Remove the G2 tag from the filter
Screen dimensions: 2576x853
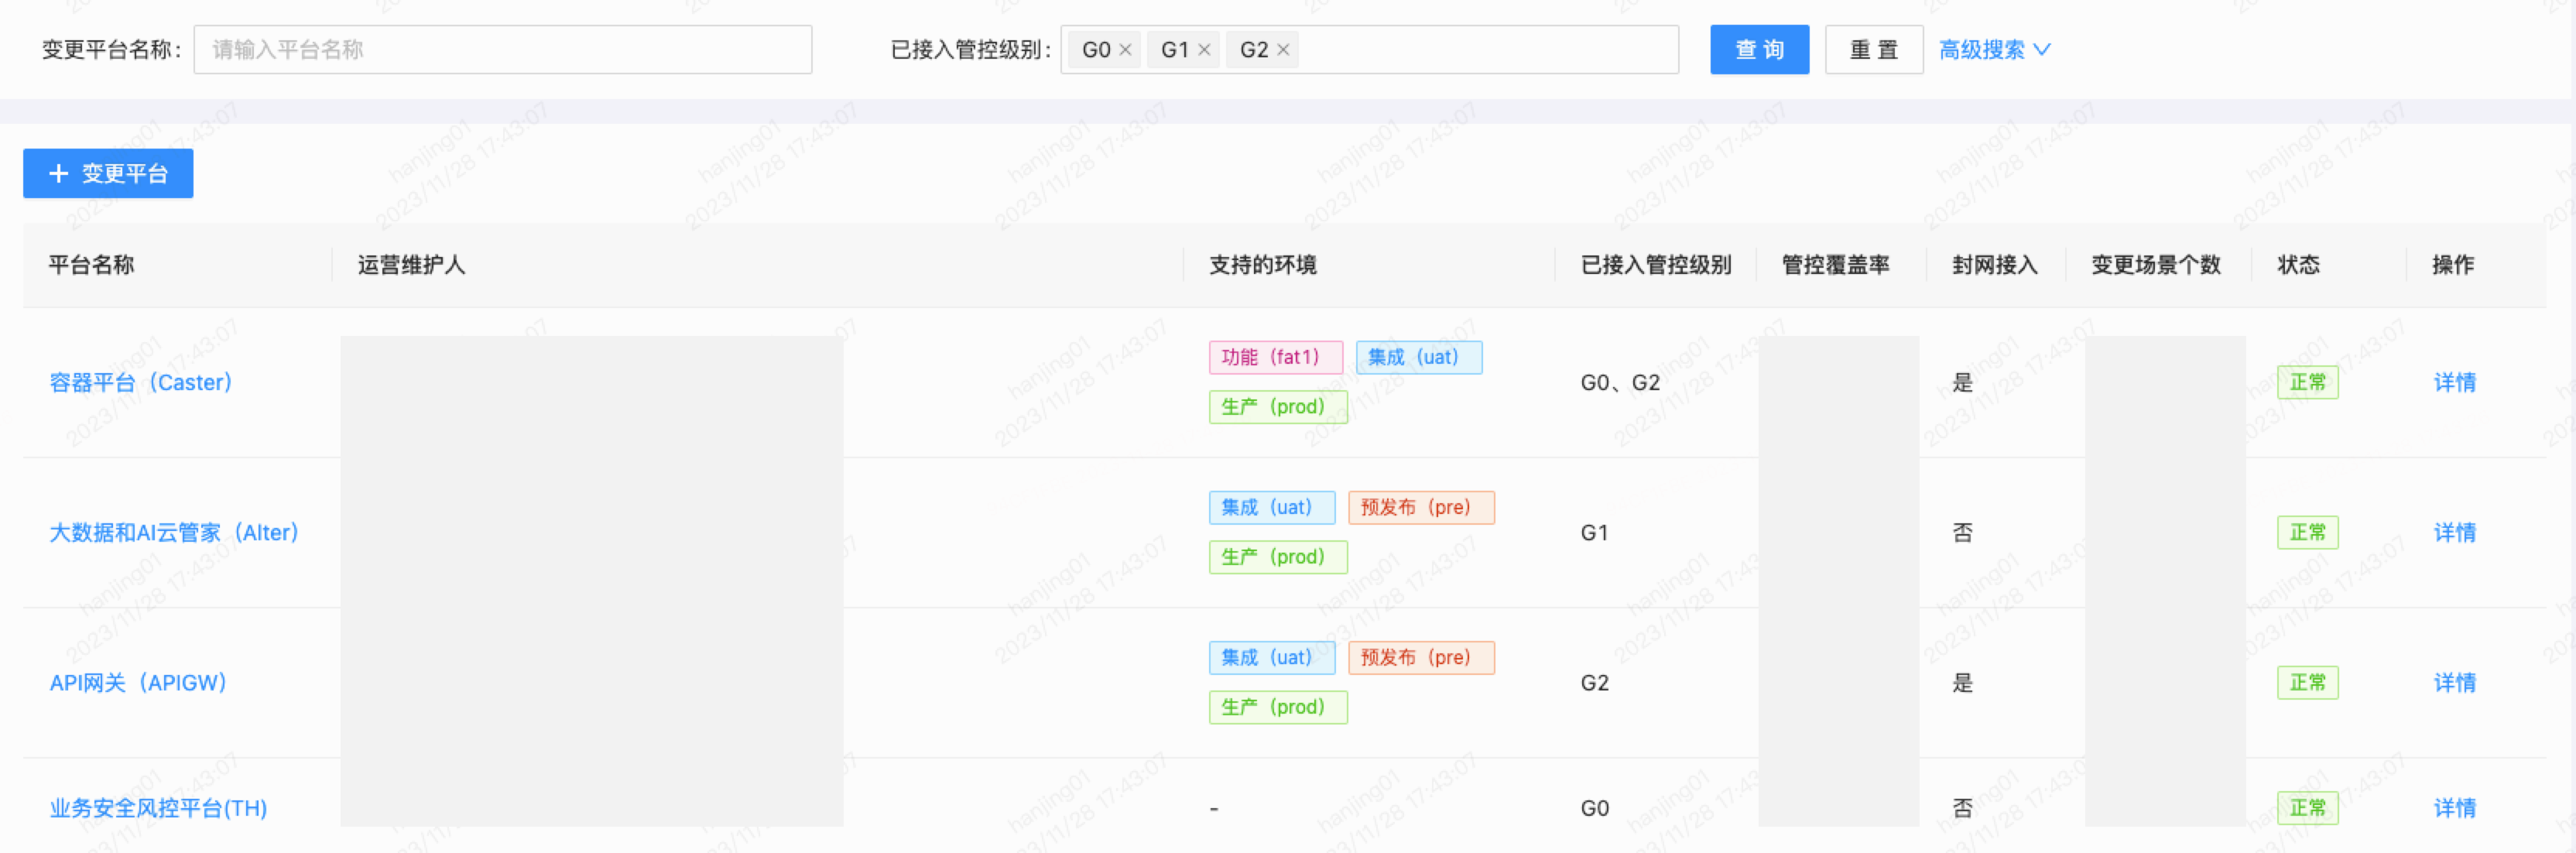pos(1283,50)
